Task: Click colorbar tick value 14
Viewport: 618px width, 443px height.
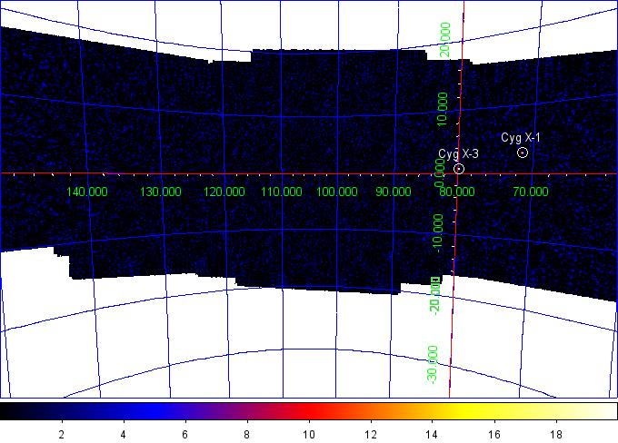Action: (x=432, y=434)
